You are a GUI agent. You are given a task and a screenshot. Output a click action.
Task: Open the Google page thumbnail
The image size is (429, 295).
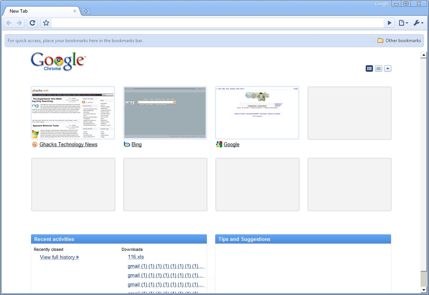257,113
